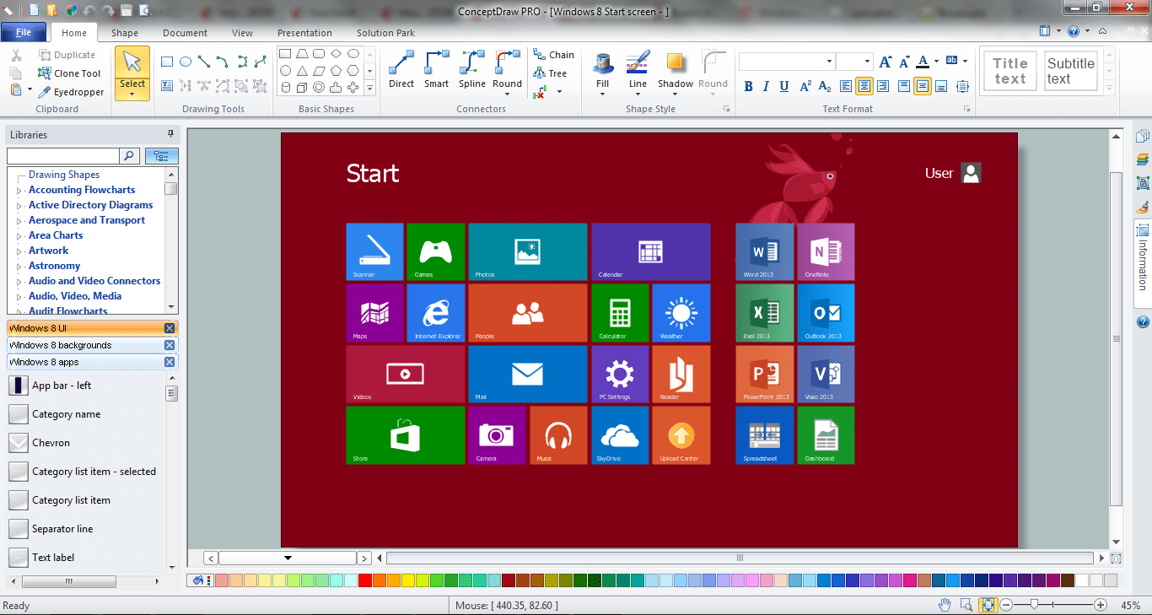
Task: Open the font name combo box
Action: pos(787,62)
